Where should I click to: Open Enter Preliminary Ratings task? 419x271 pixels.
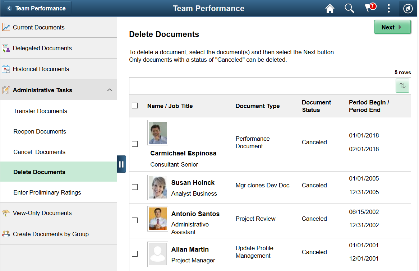click(x=59, y=192)
